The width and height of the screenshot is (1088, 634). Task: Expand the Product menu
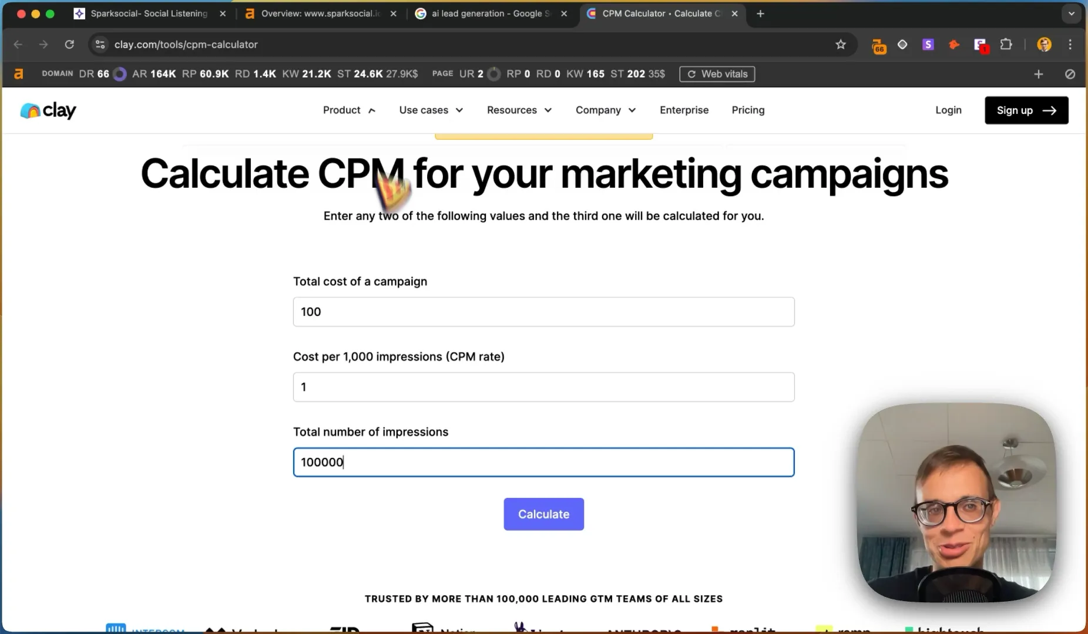(349, 110)
